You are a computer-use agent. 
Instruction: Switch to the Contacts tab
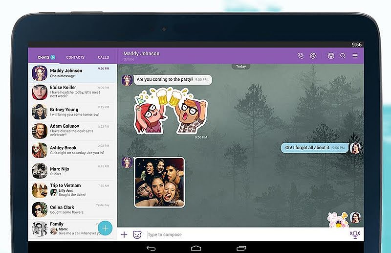coord(75,57)
